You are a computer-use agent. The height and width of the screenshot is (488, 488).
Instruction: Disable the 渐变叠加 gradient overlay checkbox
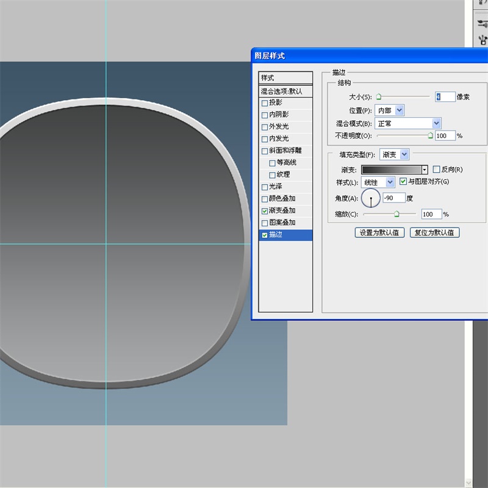point(265,211)
